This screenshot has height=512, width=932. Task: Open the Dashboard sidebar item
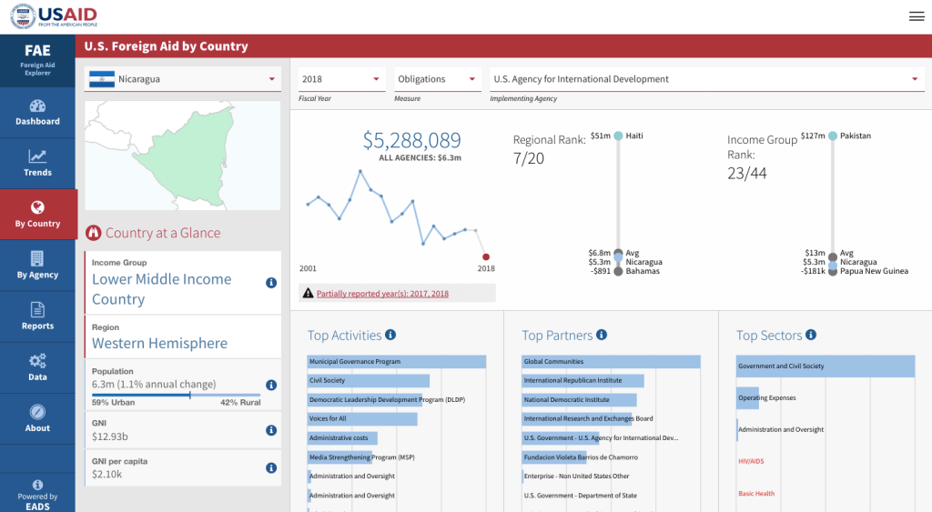pyautogui.click(x=37, y=113)
